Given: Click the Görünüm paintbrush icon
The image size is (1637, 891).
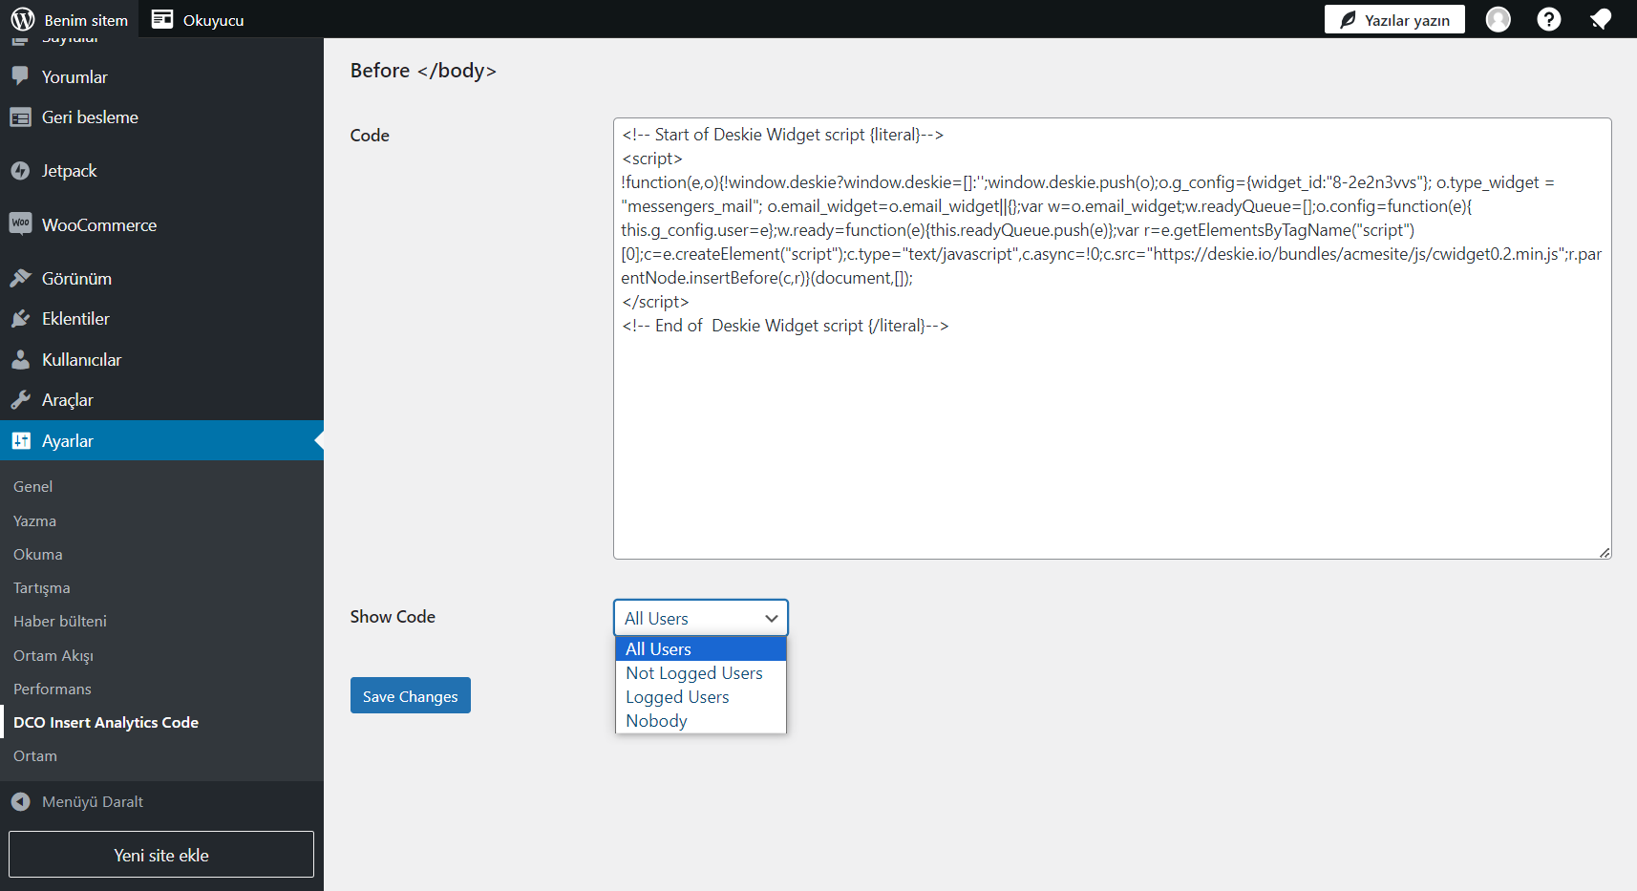Looking at the screenshot, I should (20, 278).
